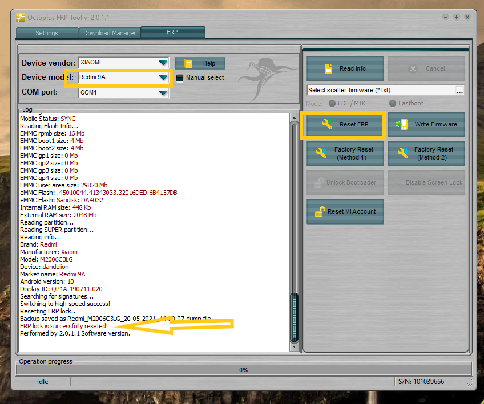Image resolution: width=484 pixels, height=404 pixels.
Task: Click the Idle status bar entry
Action: (43, 382)
